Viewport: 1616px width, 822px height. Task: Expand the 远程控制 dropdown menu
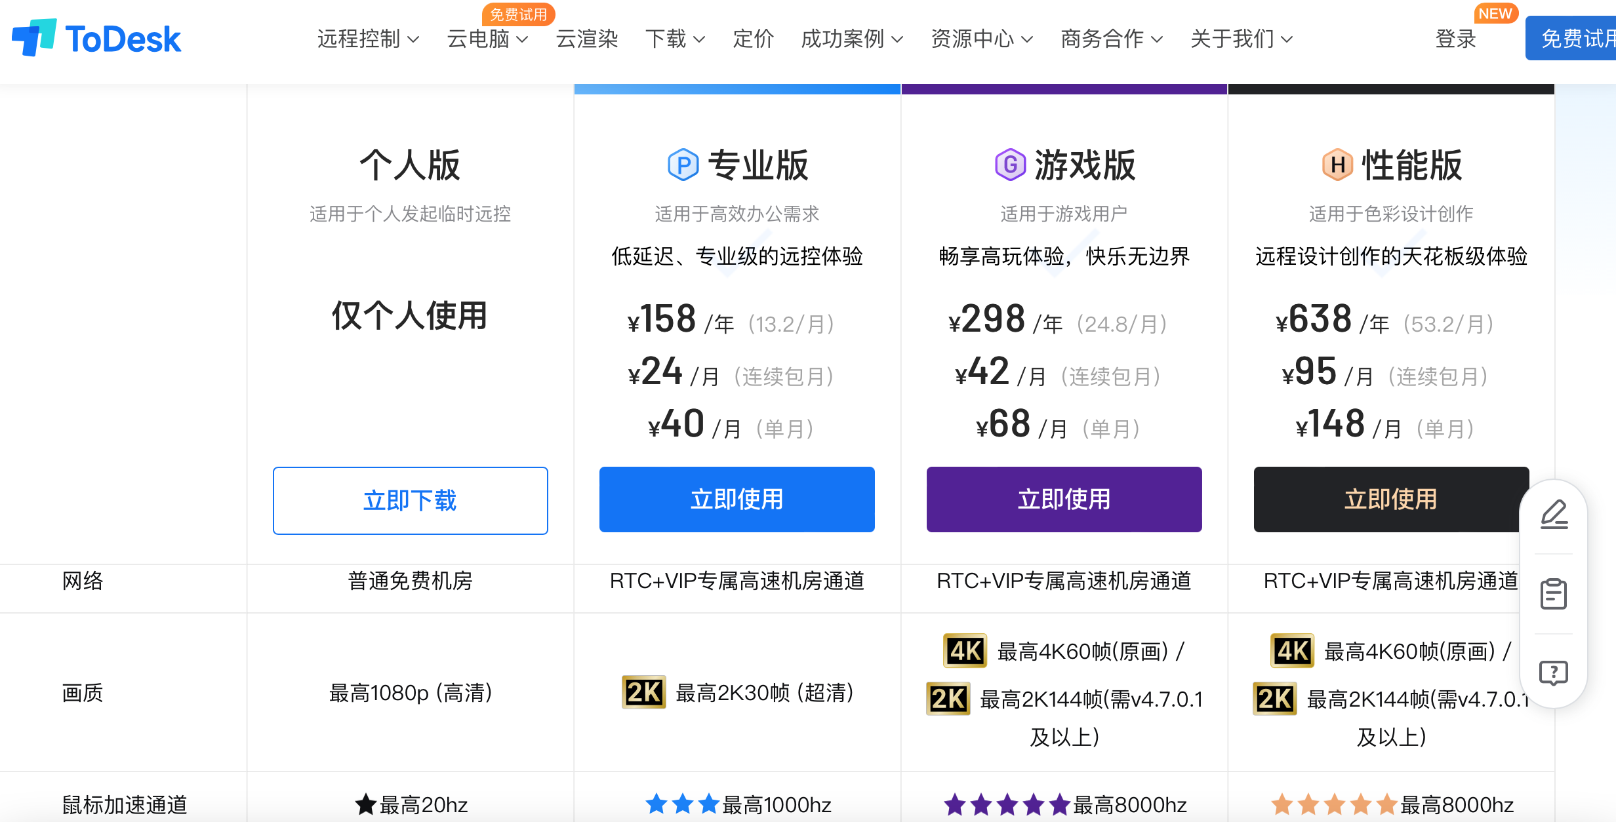tap(367, 39)
